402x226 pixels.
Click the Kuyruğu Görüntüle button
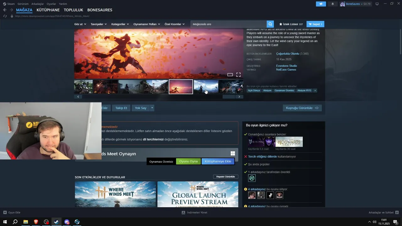[x=302, y=108]
